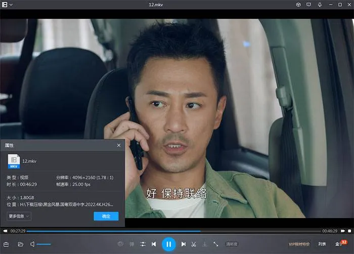Click the 时长 00:46:29 text in properties
This screenshot has width=354, height=254.
click(x=22, y=184)
